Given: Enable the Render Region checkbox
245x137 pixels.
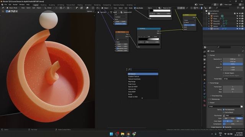Looking at the screenshot, I should tap(224, 73).
